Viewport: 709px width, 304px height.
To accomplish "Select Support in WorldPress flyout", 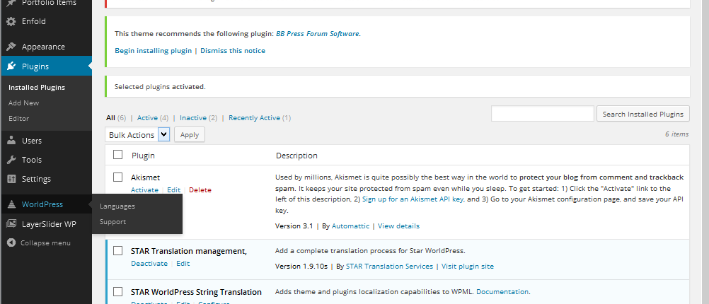I will 113,222.
